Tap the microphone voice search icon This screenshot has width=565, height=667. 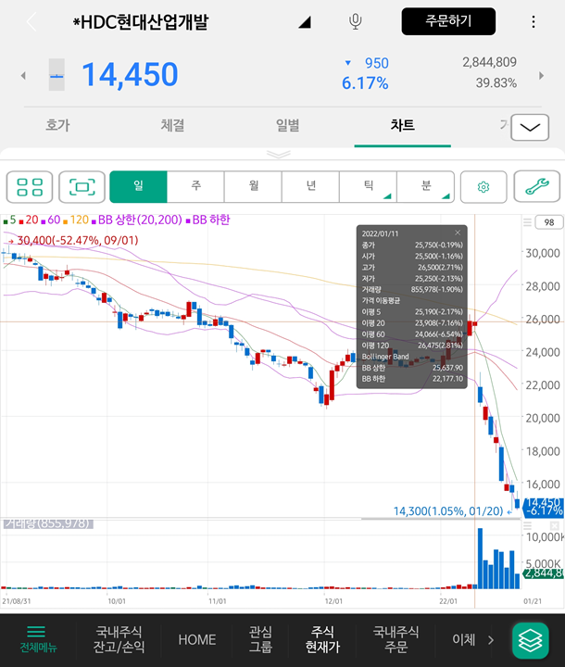pyautogui.click(x=356, y=21)
